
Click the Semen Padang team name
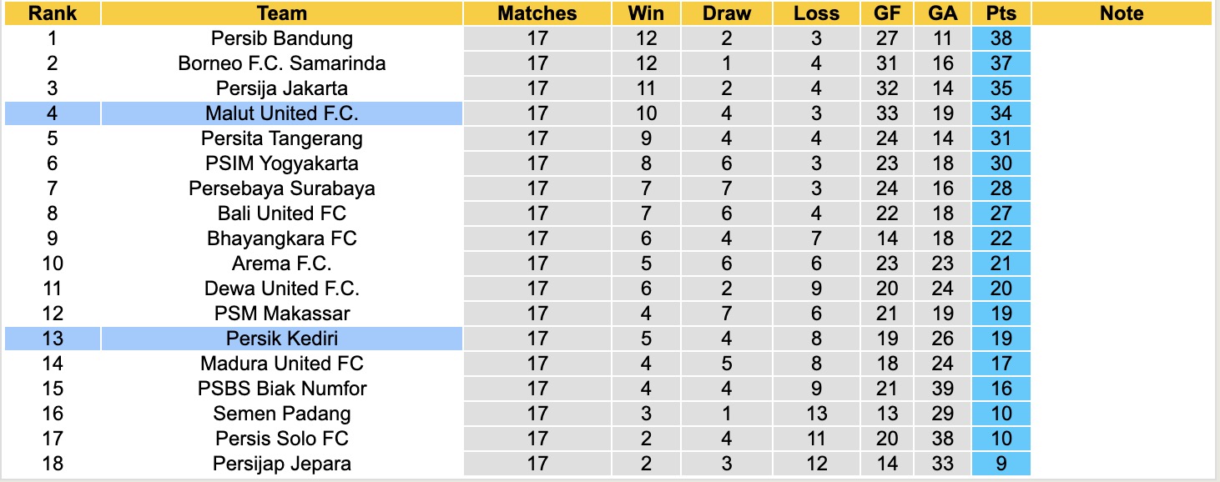[282, 414]
